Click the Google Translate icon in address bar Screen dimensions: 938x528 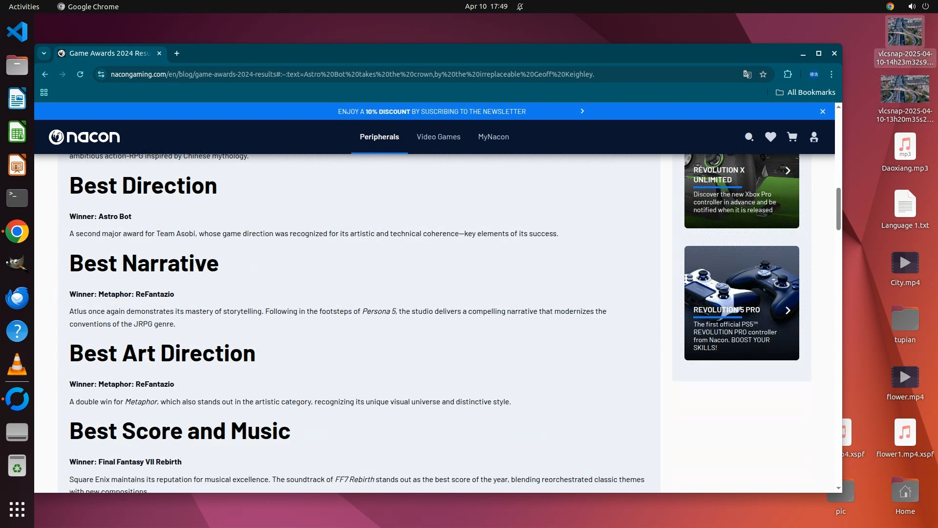tap(747, 74)
